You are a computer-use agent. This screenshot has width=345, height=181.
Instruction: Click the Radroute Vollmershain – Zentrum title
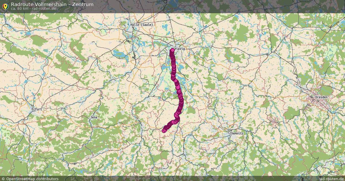point(52,4)
